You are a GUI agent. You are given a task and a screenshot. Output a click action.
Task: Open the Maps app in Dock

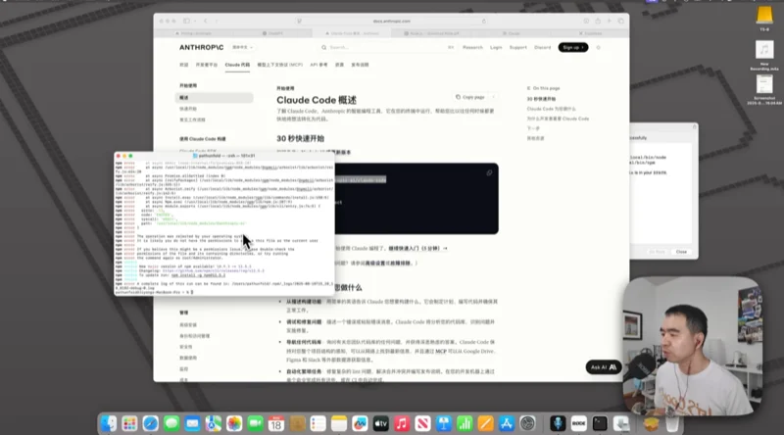[214, 424]
